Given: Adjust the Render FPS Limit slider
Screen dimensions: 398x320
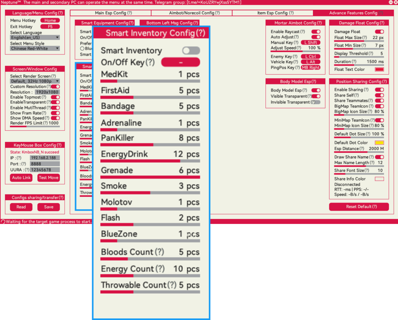Looking at the screenshot, I should [x=35, y=126].
